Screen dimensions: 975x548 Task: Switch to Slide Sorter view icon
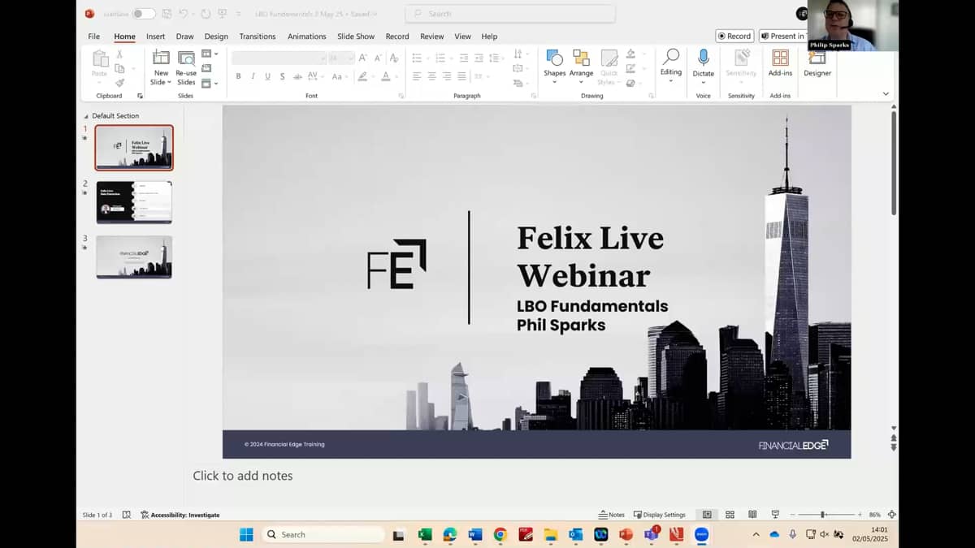730,515
